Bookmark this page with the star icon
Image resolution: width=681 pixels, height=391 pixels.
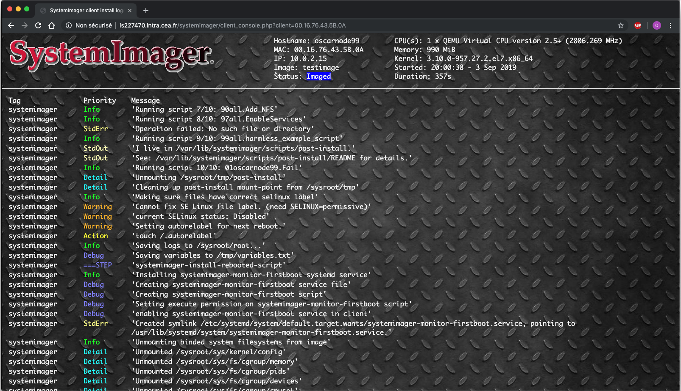point(621,25)
